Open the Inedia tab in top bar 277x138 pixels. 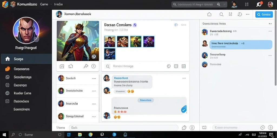[58, 4]
